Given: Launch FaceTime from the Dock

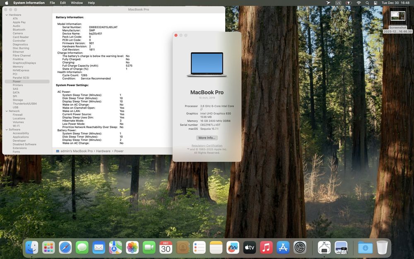Looking at the screenshot, I should 149,248.
